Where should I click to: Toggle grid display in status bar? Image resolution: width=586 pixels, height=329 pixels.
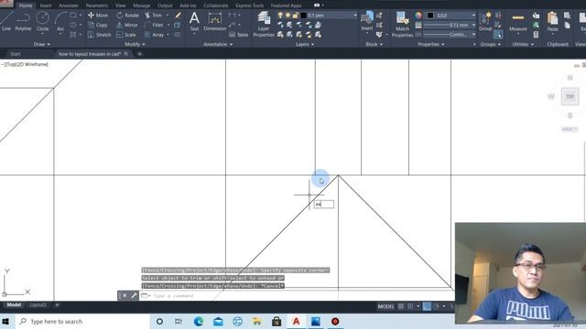[401, 307]
